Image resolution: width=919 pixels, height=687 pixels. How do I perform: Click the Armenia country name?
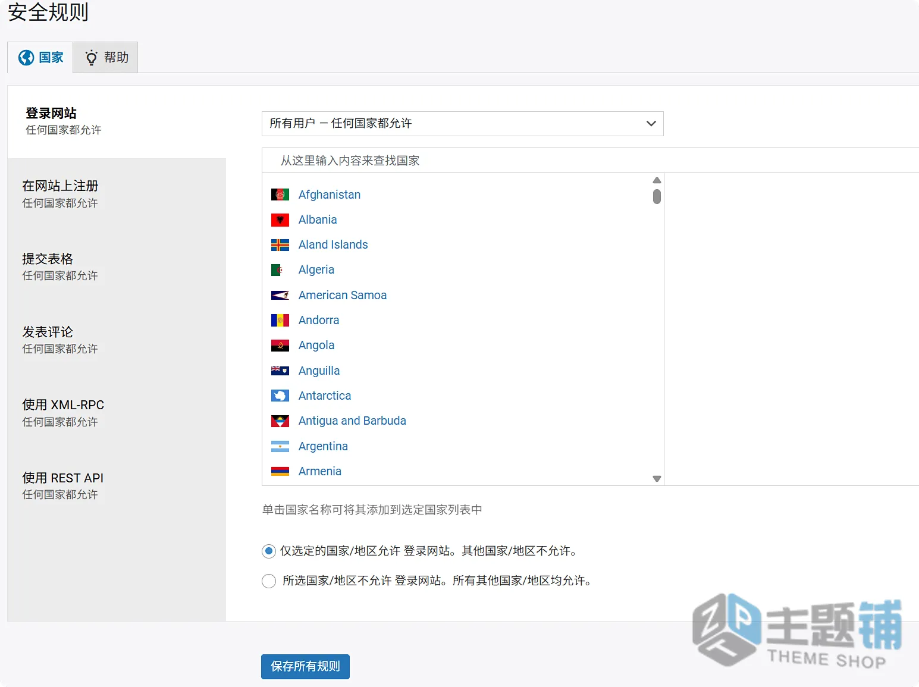coord(320,471)
